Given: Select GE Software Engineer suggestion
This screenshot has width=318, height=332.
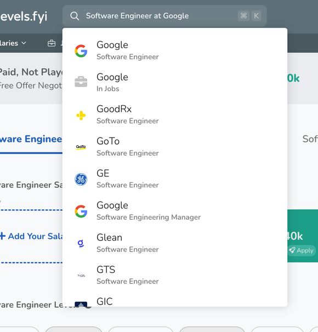Looking at the screenshot, I should coord(175,179).
